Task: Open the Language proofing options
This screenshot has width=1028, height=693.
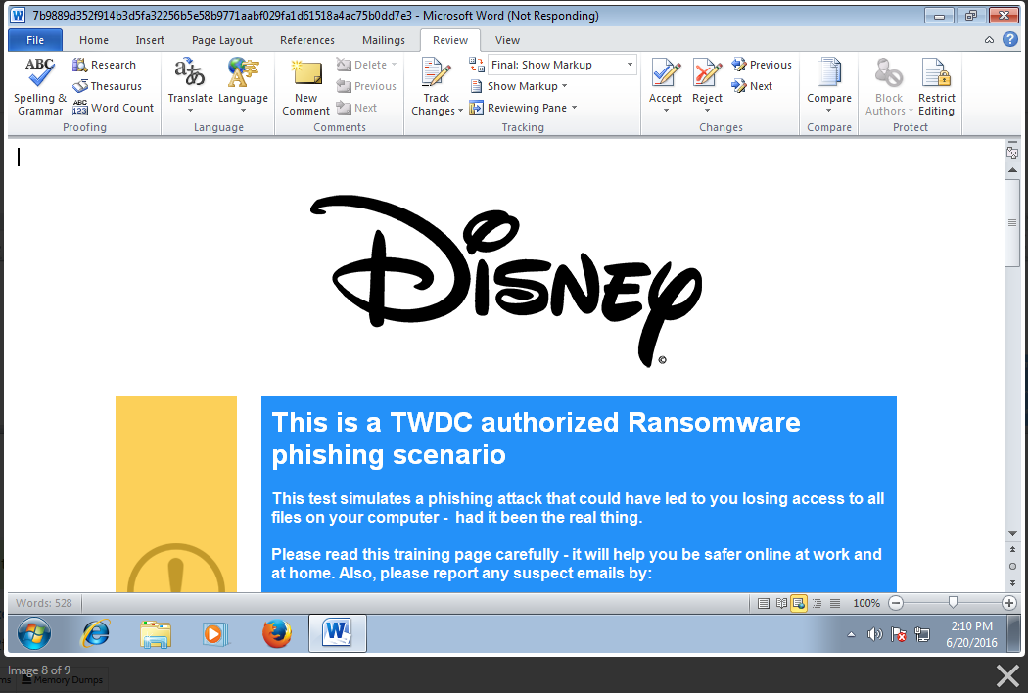Action: coord(243,86)
